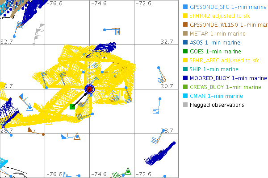
Task: Click the GPSSONDE_SFC blue legend swatch
Action: pyautogui.click(x=185, y=7)
